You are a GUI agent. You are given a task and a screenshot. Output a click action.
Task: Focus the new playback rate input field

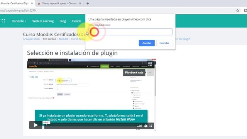click(130, 32)
